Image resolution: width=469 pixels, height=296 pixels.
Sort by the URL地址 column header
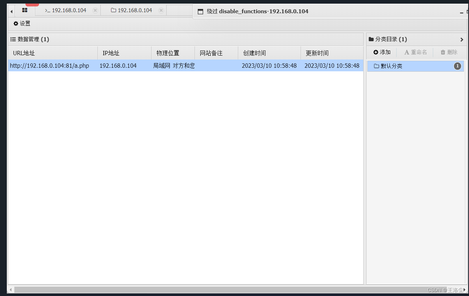click(x=53, y=53)
